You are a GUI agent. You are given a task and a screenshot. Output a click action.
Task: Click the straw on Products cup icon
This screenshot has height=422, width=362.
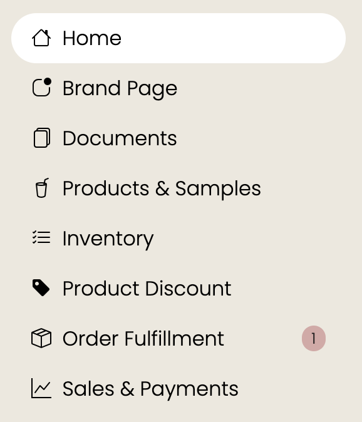46,180
